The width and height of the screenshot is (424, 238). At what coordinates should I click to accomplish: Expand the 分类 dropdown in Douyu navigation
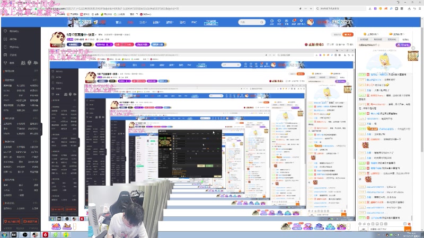click(x=142, y=22)
